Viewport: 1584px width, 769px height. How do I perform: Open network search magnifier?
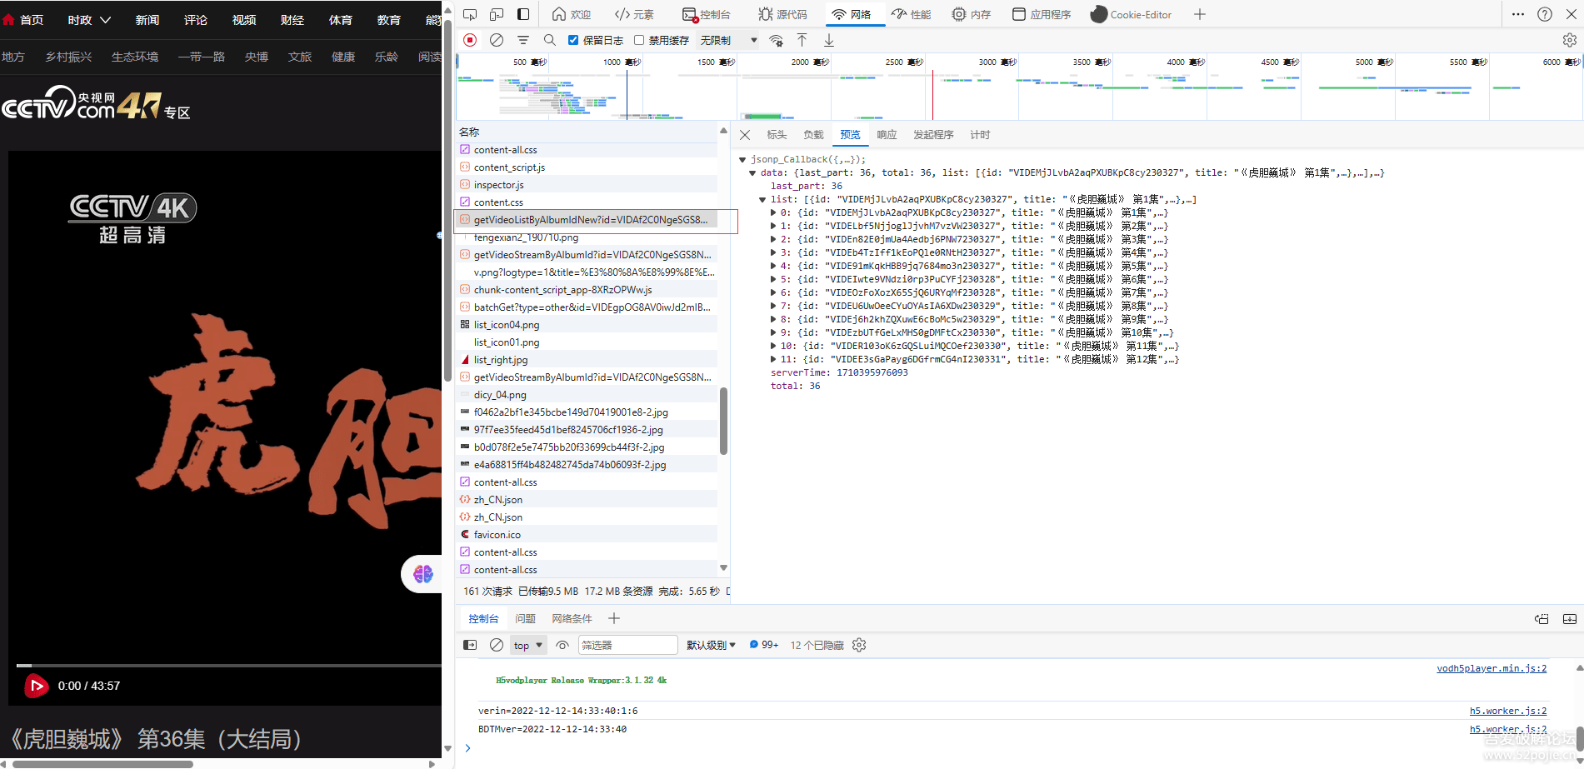[x=550, y=40]
